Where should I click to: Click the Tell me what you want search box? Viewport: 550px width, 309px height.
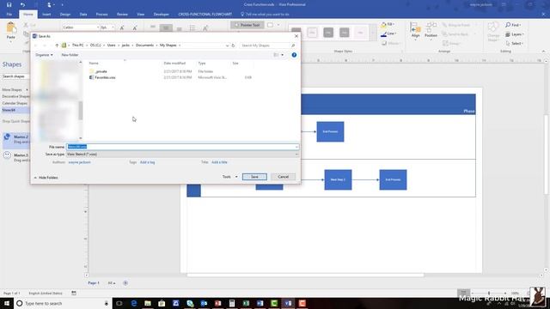pyautogui.click(x=267, y=15)
